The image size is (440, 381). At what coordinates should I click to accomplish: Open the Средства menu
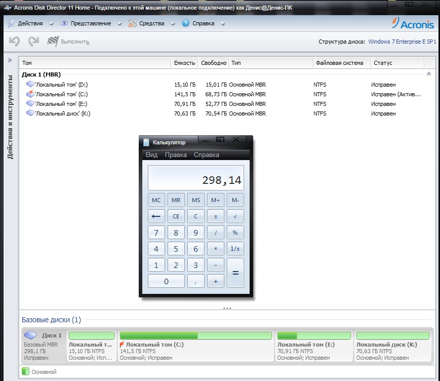(x=151, y=23)
